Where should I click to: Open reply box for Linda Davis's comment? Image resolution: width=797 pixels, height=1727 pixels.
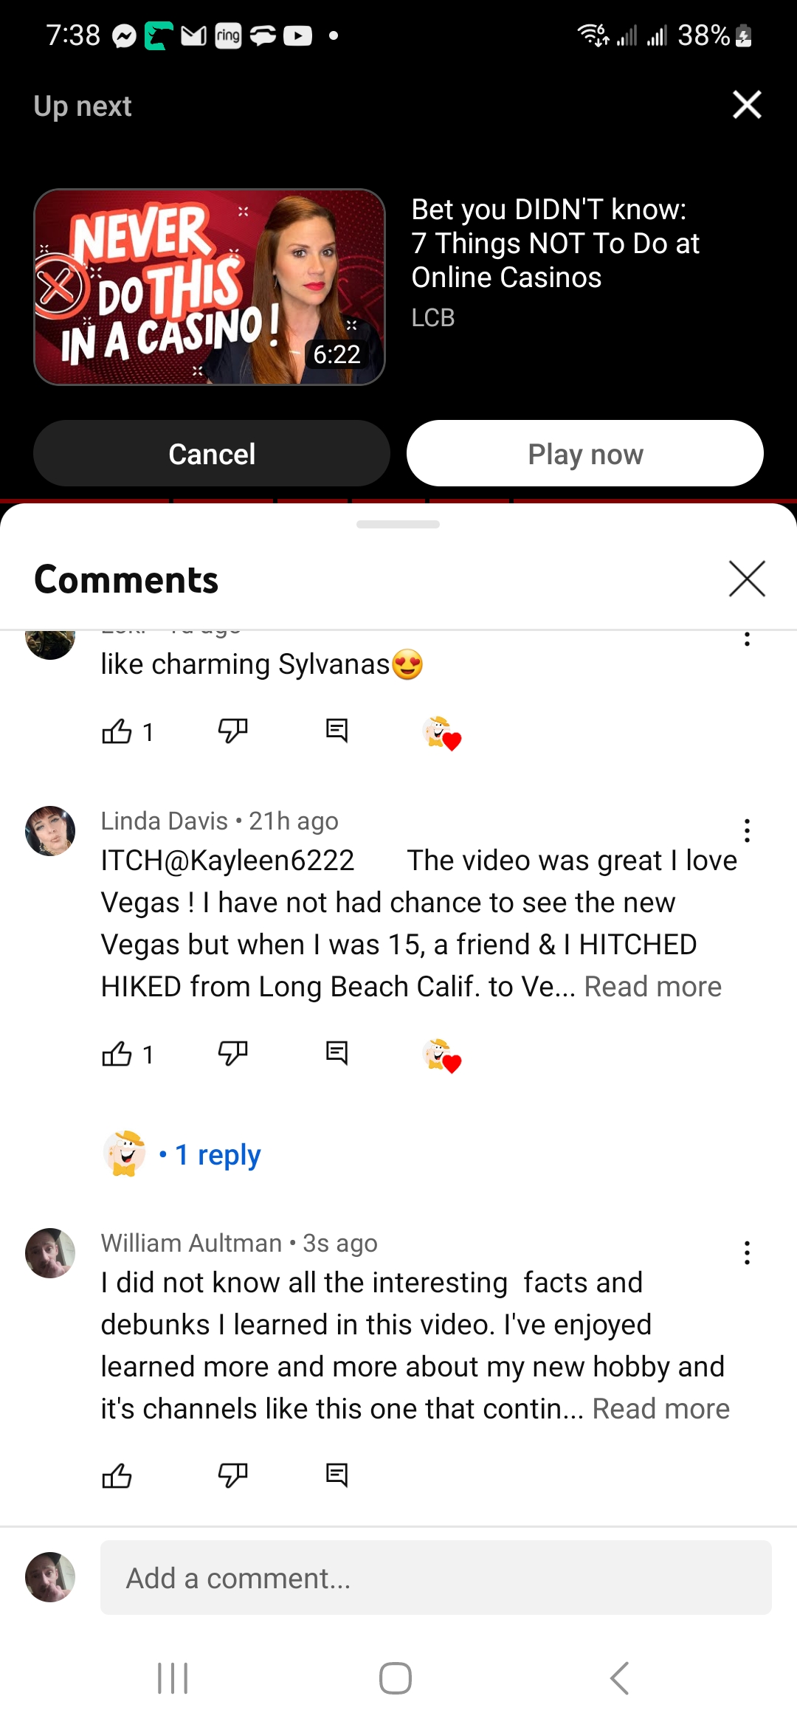pos(337,1053)
